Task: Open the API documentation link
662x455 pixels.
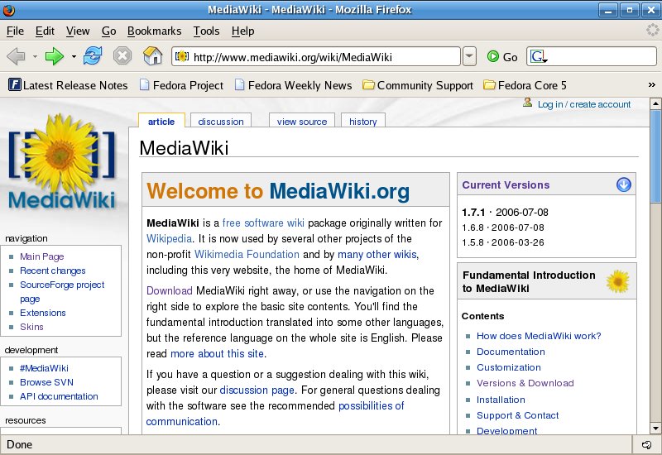Action: pyautogui.click(x=59, y=396)
